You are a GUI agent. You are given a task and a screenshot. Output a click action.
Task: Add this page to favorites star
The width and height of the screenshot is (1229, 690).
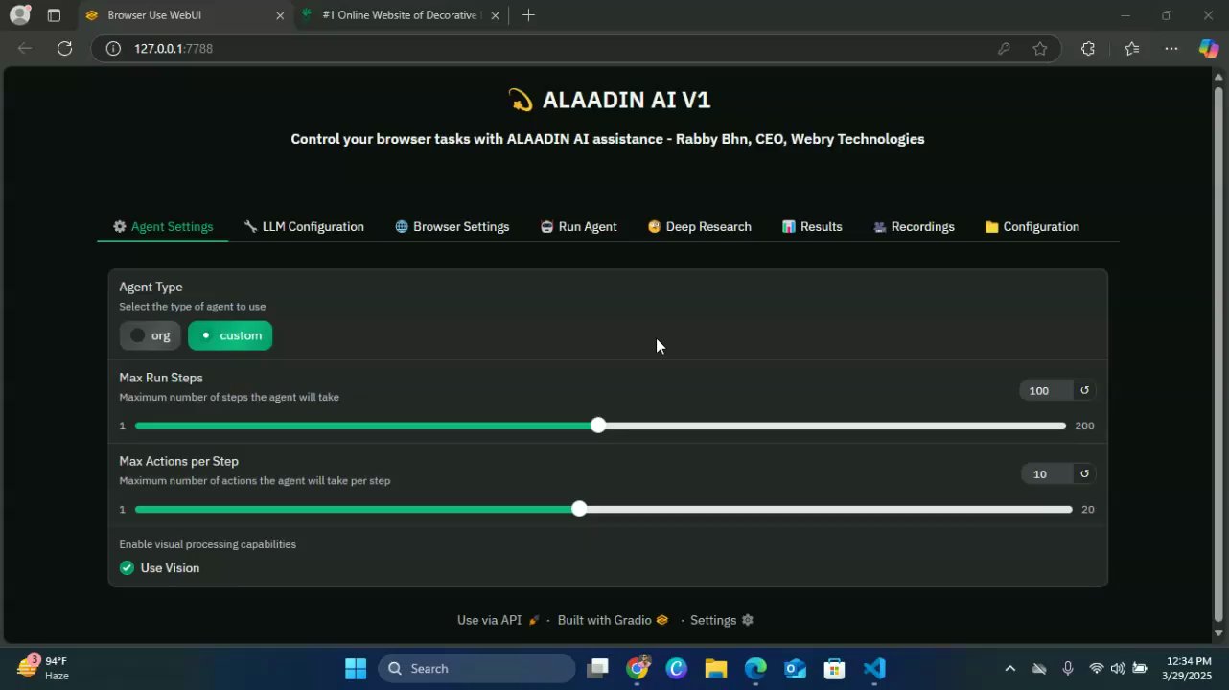point(1040,48)
